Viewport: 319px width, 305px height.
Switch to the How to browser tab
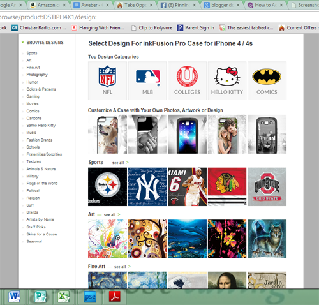[265, 5]
